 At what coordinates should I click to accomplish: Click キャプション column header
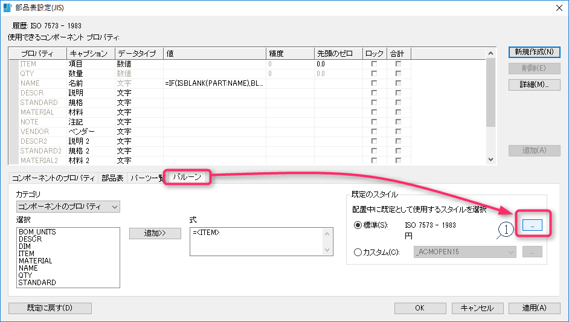point(91,54)
